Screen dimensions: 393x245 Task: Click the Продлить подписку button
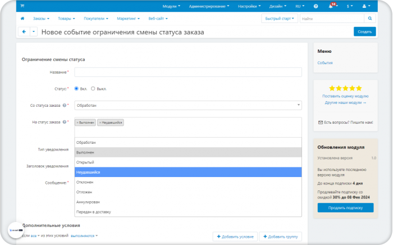click(345, 208)
